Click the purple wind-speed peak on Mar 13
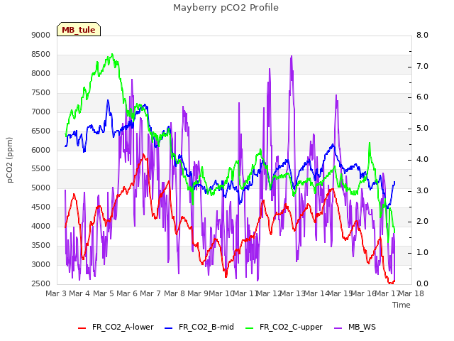Image resolution: width=454 pixels, height=341 pixels. (292, 56)
